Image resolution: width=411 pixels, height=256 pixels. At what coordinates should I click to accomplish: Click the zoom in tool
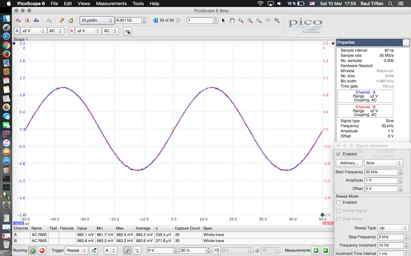250,20
